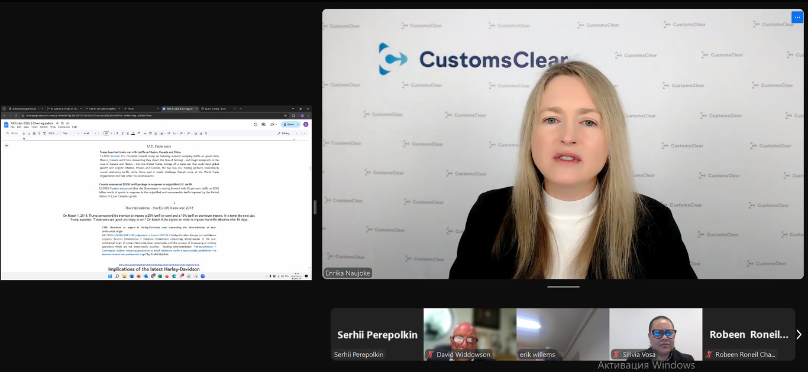The height and width of the screenshot is (372, 808).
Task: Select David Widdowson video thumbnail
Action: 470,334
